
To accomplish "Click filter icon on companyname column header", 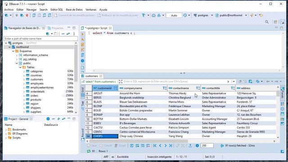I will [x=165, y=88].
